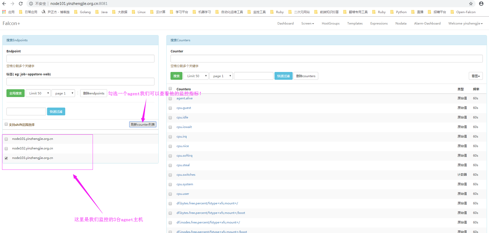
Task: Open the HostGroups nav item
Action: coord(330,23)
